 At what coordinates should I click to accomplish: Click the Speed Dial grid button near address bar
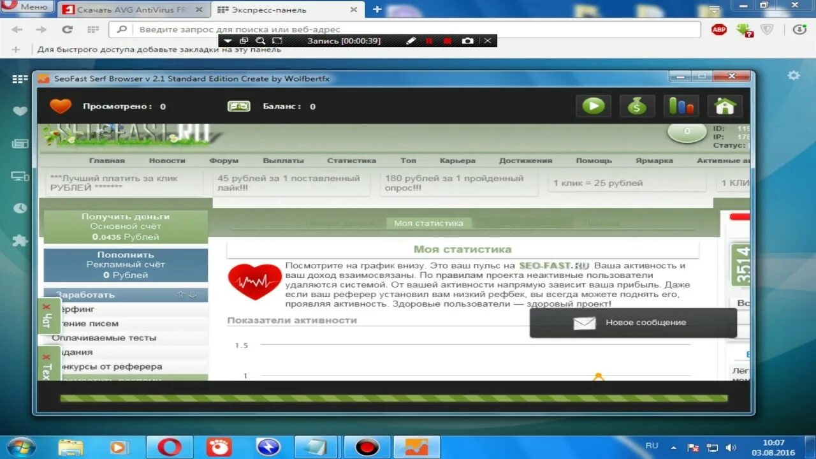[x=93, y=29]
